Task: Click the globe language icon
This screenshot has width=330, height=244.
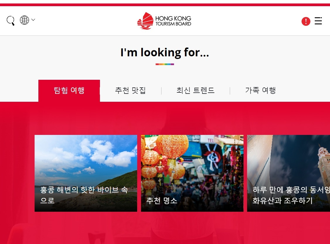Action: pyautogui.click(x=24, y=20)
